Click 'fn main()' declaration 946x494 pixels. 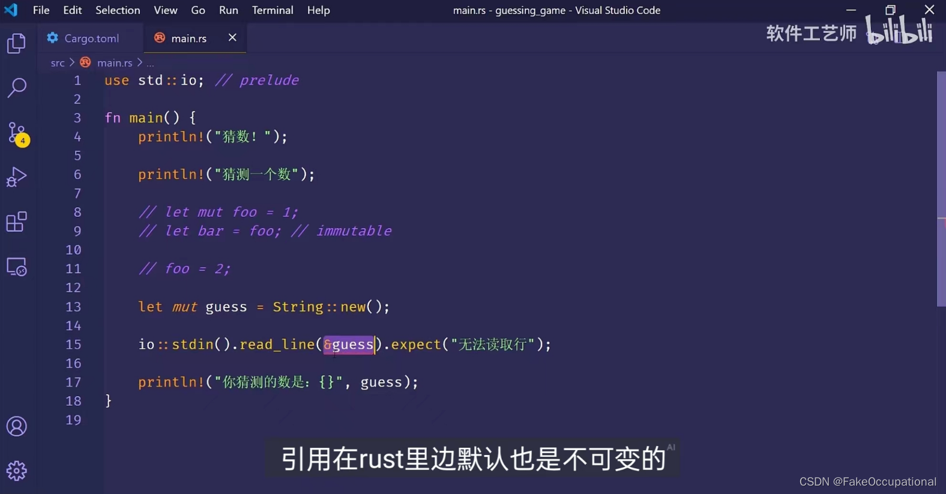[142, 118]
